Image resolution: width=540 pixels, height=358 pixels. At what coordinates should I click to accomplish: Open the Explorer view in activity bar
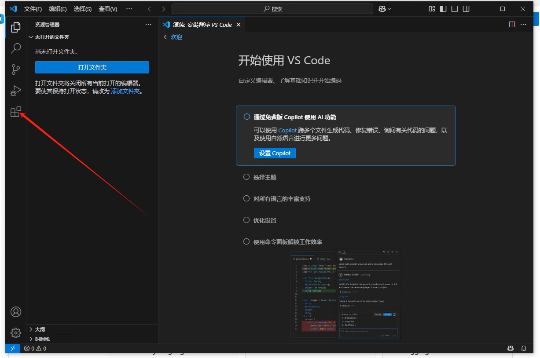click(16, 27)
